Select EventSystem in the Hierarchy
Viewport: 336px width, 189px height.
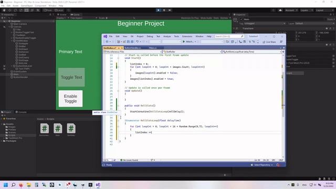coord(20,71)
